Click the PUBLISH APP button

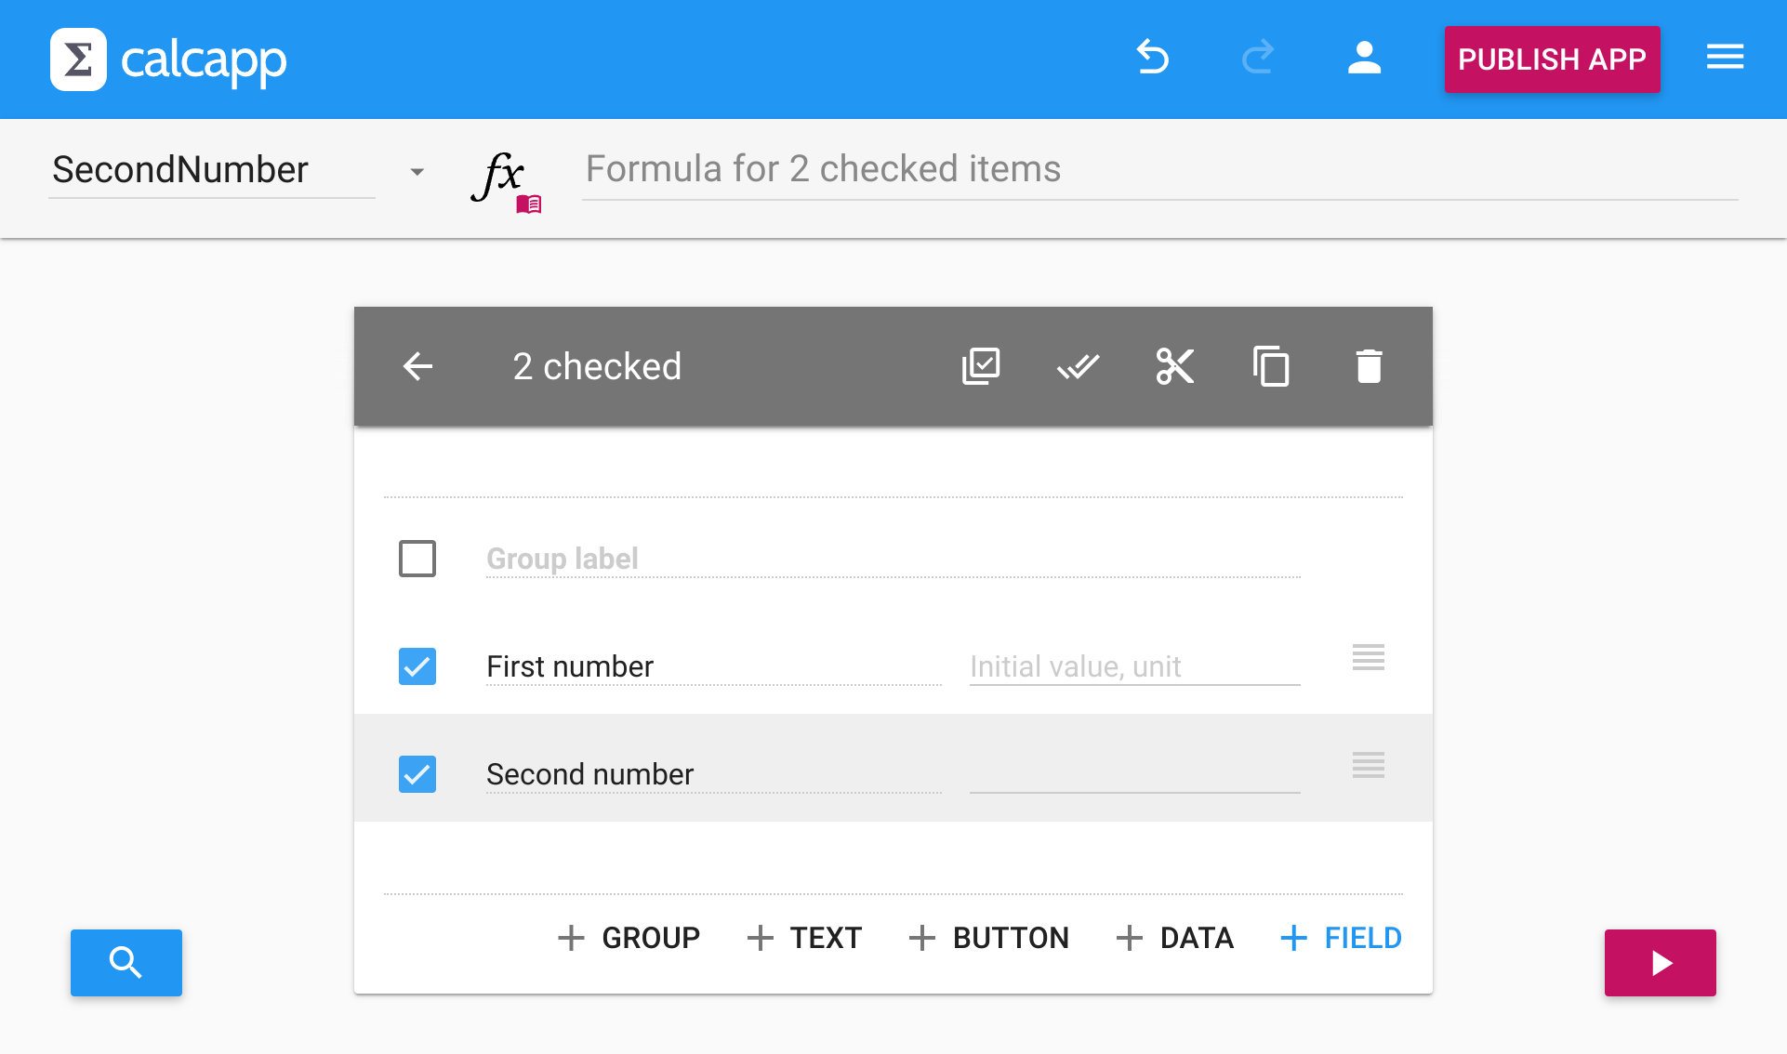tap(1552, 59)
